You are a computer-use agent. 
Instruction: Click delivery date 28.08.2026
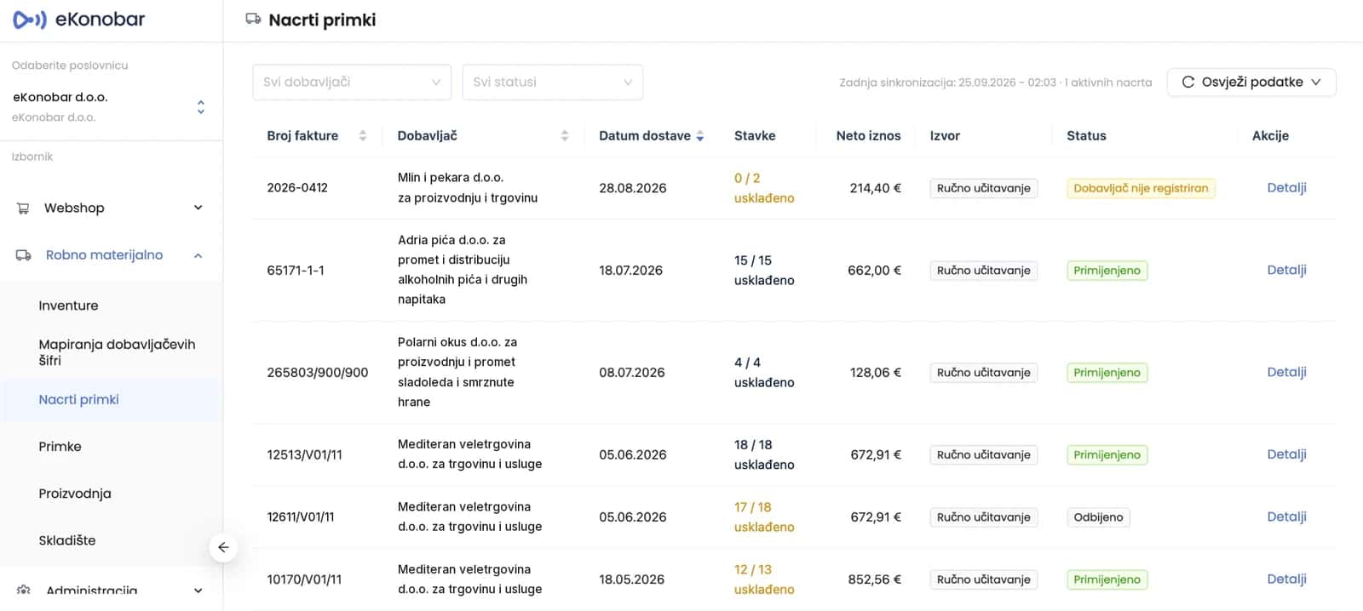pos(633,188)
